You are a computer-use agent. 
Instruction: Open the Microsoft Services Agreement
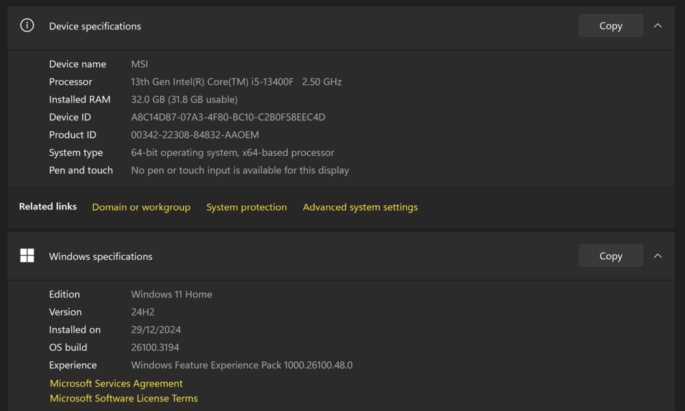pyautogui.click(x=116, y=383)
